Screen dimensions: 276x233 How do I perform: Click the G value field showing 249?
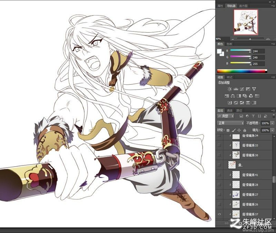(258, 57)
